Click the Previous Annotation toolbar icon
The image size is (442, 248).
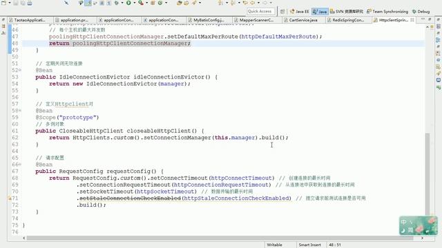click(233, 3)
